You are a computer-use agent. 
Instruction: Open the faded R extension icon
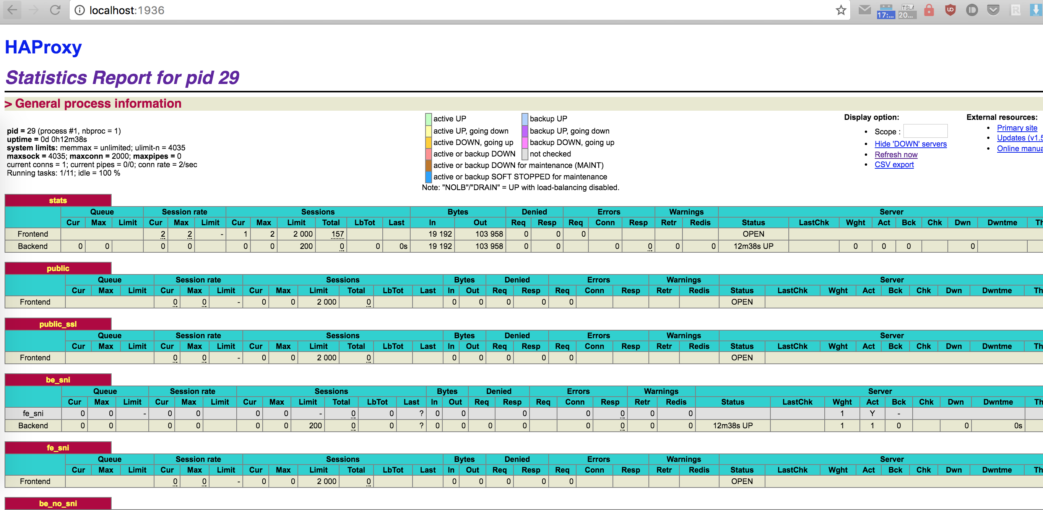coord(1015,10)
